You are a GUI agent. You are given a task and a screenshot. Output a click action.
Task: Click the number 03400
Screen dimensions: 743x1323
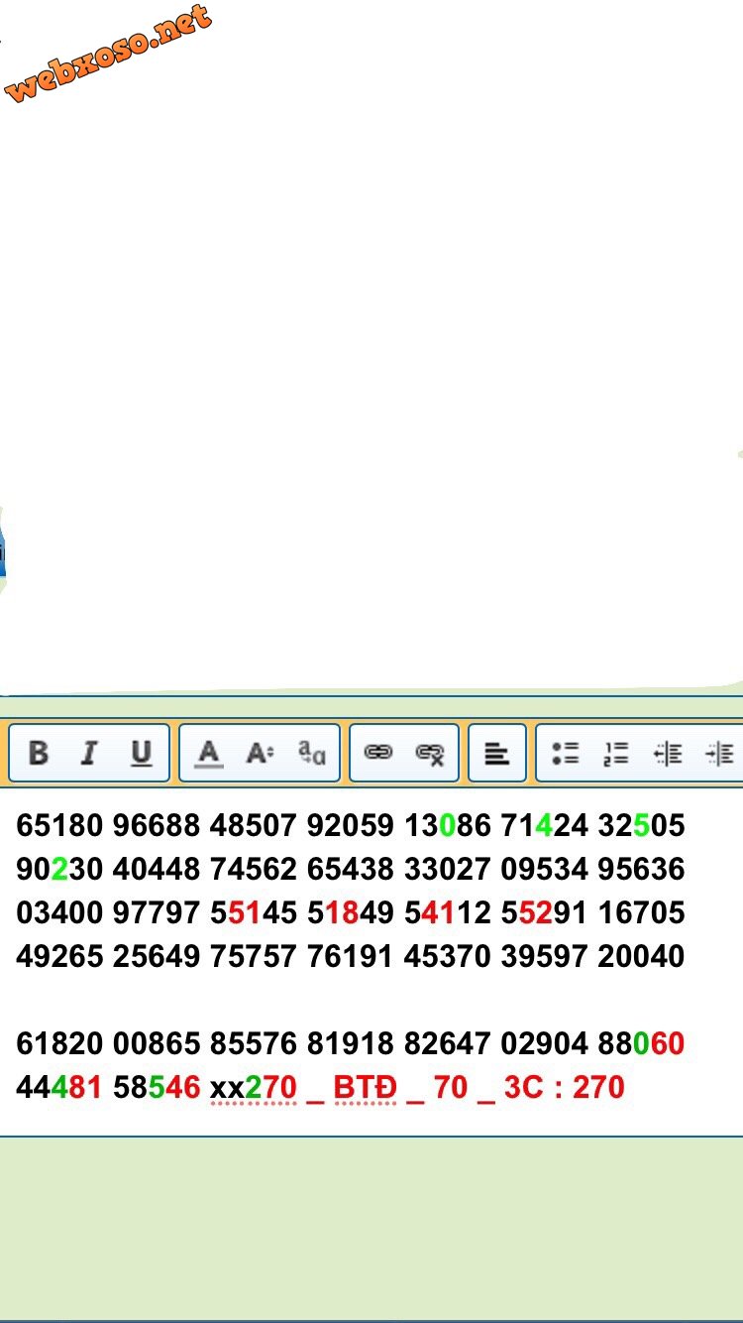[x=59, y=912]
